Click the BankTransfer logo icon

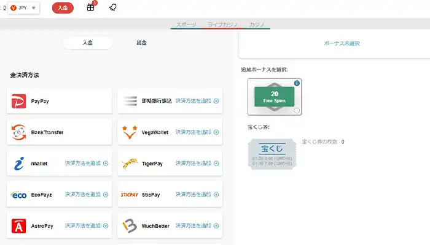pyautogui.click(x=18, y=132)
